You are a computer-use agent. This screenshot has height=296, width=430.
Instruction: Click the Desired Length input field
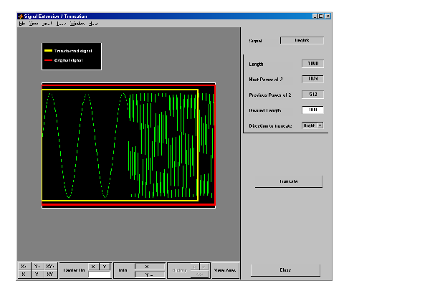[312, 110]
